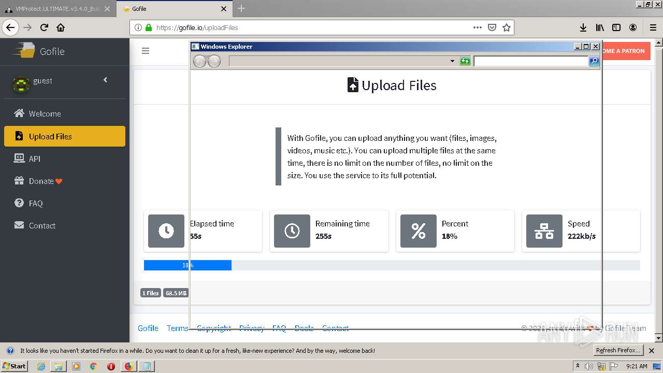Open the Firefox account menu
The width and height of the screenshot is (663, 373).
click(x=633, y=27)
